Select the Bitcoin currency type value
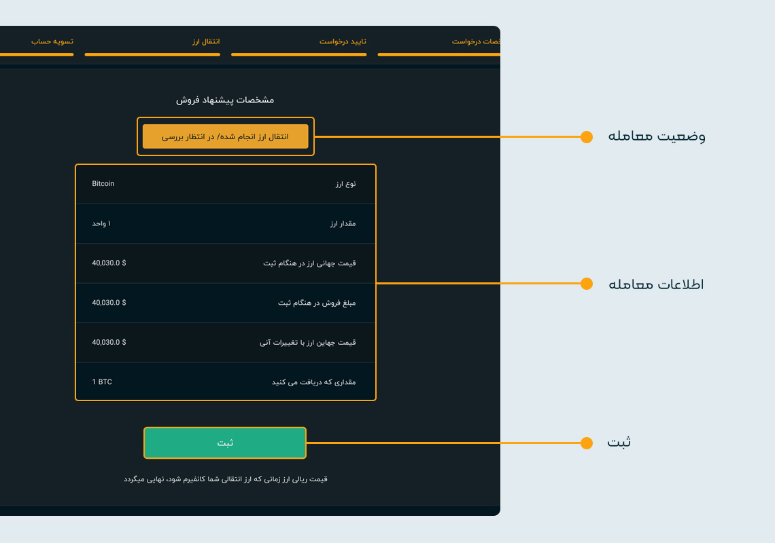The image size is (775, 543). [x=103, y=184]
